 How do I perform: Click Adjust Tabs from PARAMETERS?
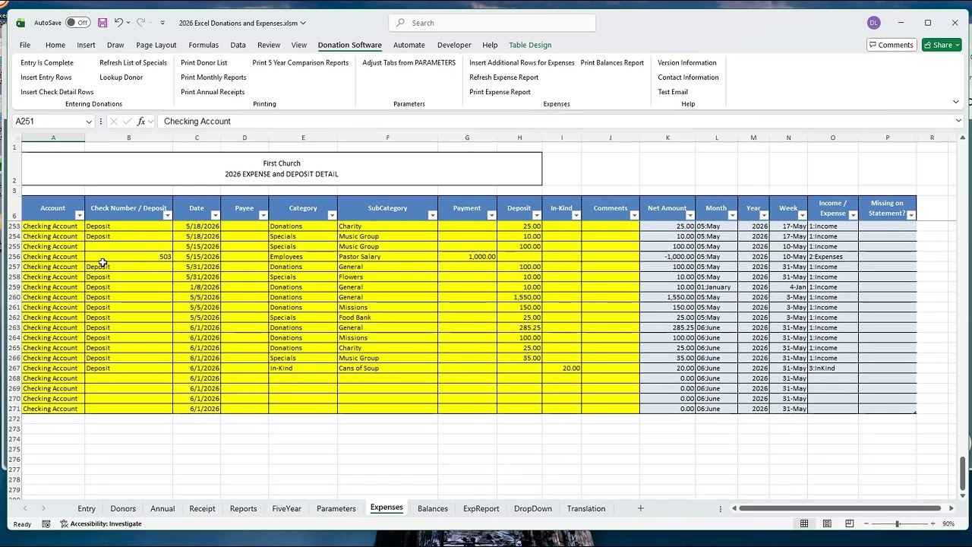point(409,63)
